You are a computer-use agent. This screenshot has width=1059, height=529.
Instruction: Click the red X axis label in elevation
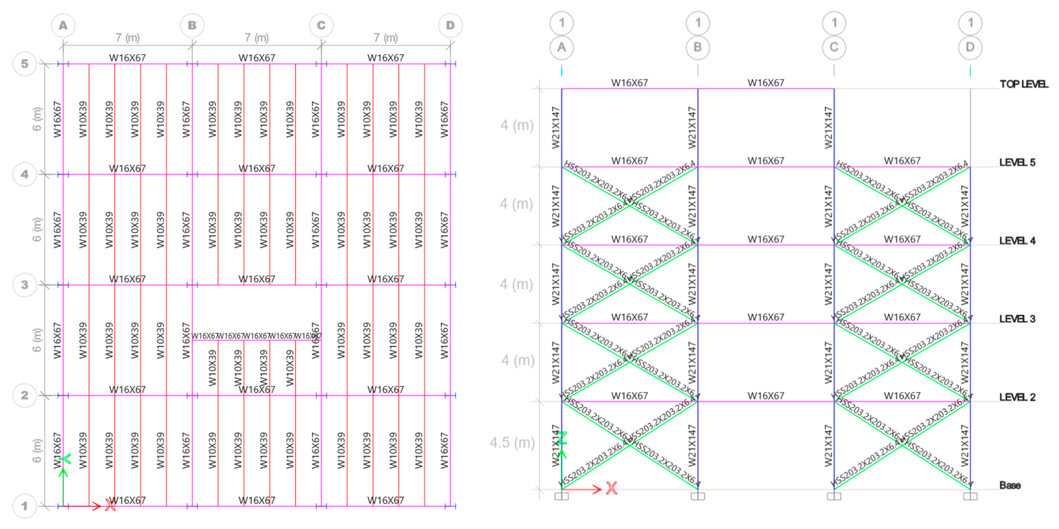(611, 488)
